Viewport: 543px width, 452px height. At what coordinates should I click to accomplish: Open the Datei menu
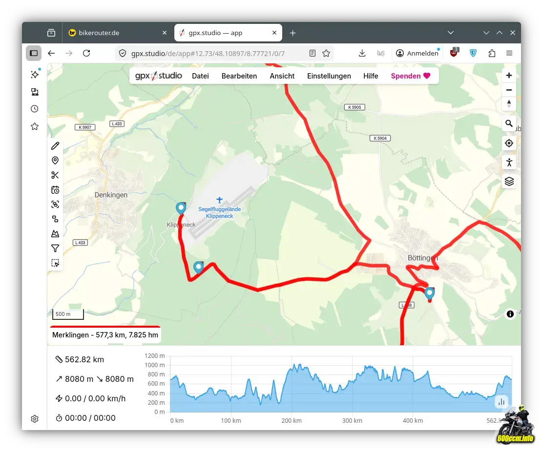point(200,76)
